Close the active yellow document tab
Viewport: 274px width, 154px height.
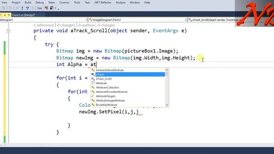click(x=9, y=15)
